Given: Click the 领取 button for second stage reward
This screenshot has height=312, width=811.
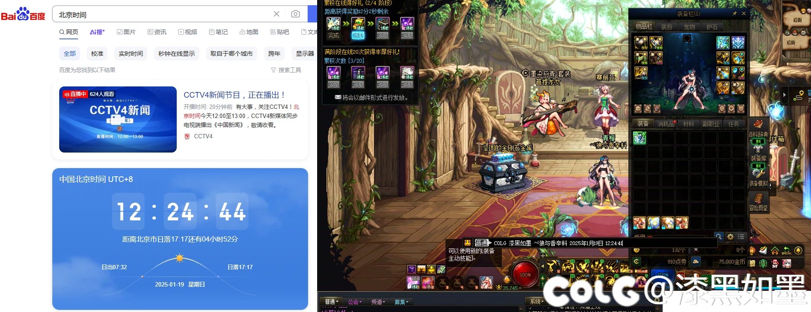Looking at the screenshot, I should [x=358, y=35].
